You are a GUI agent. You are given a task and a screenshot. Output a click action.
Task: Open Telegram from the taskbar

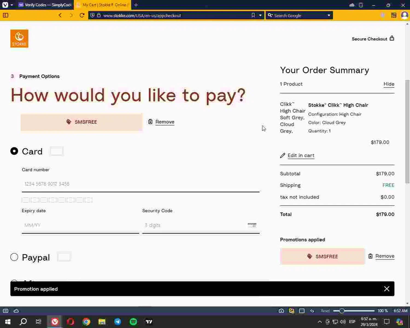click(x=118, y=322)
